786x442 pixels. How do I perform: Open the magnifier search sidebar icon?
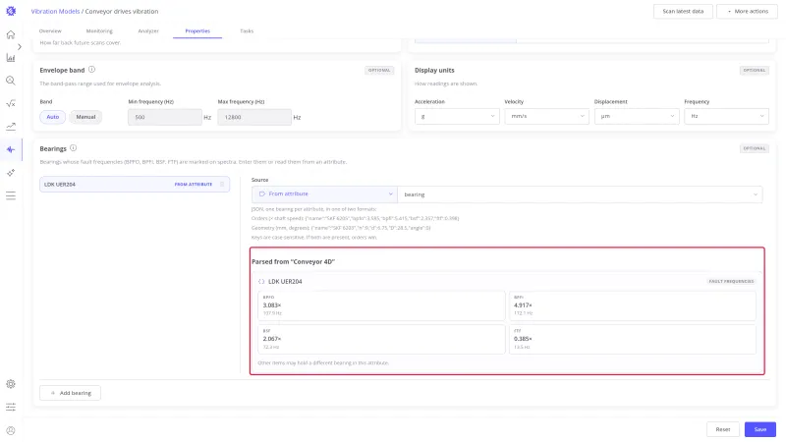tap(11, 81)
